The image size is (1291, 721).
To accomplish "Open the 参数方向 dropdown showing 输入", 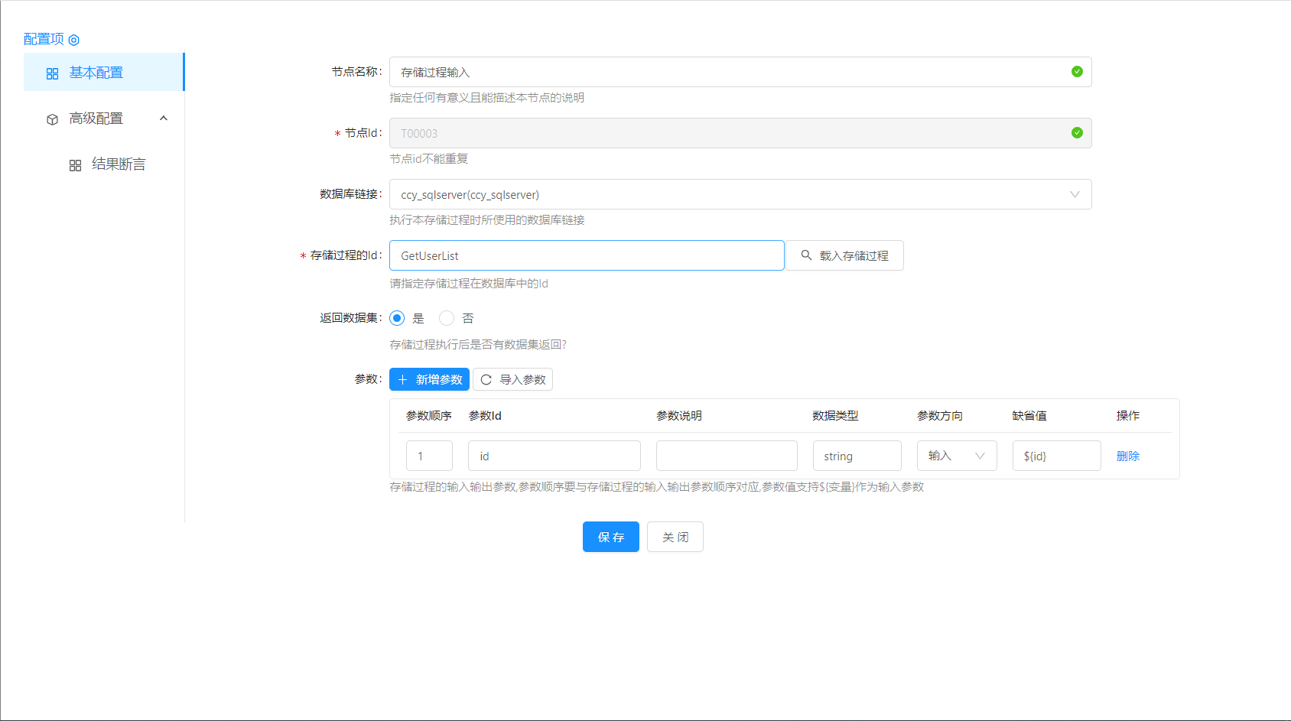I will click(956, 456).
